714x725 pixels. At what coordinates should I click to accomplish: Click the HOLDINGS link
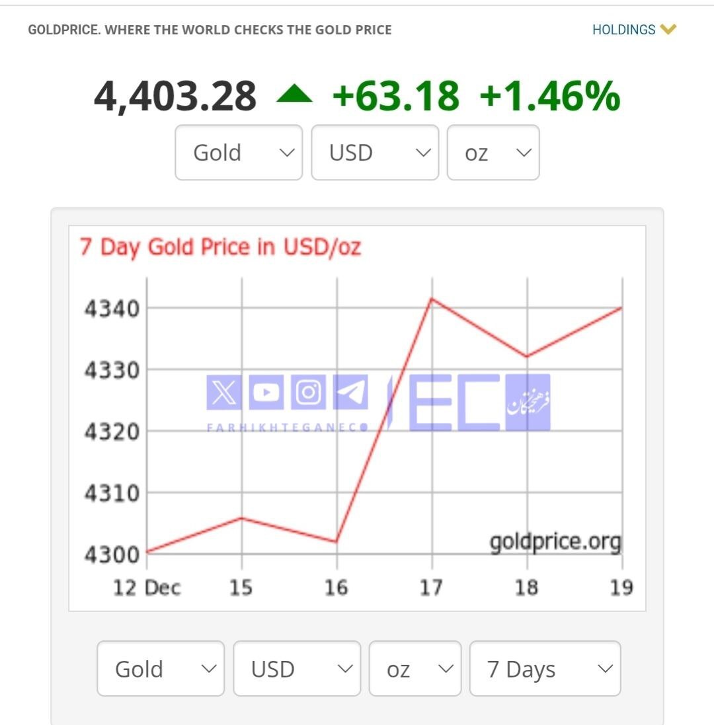pyautogui.click(x=623, y=30)
